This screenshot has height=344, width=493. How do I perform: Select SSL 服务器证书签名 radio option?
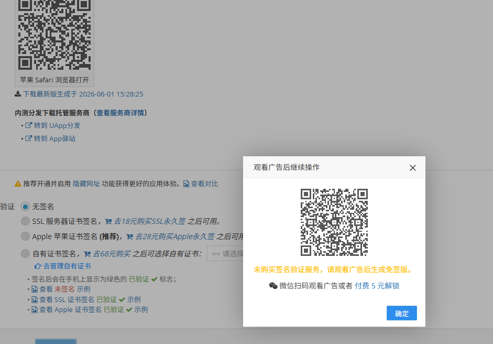(25, 221)
